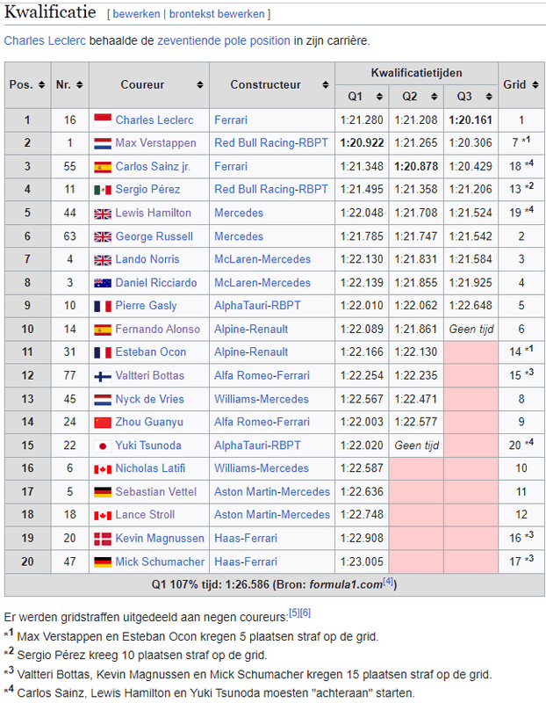This screenshot has width=546, height=703.
Task: Click Dutch flag beside Max Verstappen
Action: point(103,143)
